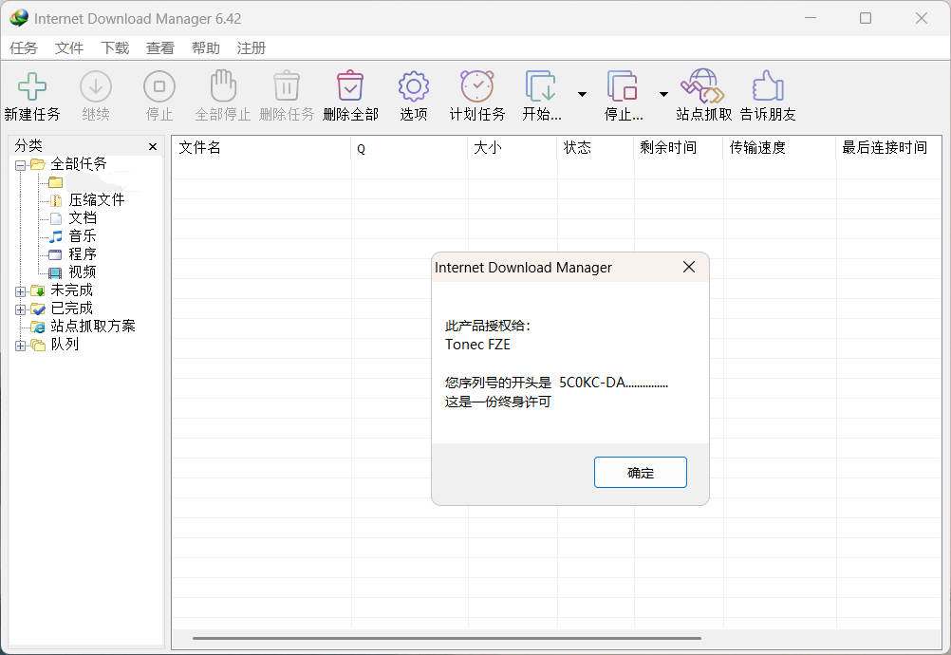Image resolution: width=951 pixels, height=655 pixels.
Task: Expand the 未完成 tree node
Action: [x=21, y=290]
